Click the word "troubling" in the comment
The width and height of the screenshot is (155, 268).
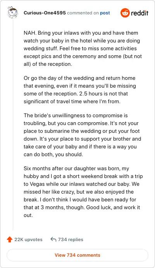[34, 123]
